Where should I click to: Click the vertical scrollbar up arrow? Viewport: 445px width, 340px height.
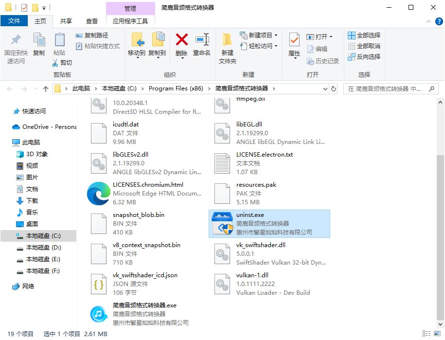point(440,102)
